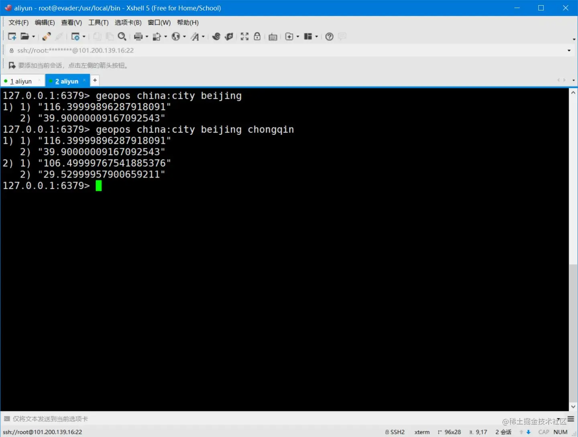The height and width of the screenshot is (437, 578).
Task: Expand the Properties dropdown arrow
Action: click(x=84, y=37)
